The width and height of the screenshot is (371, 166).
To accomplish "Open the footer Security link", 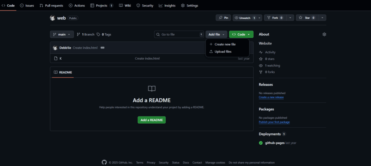I will tap(163, 162).
